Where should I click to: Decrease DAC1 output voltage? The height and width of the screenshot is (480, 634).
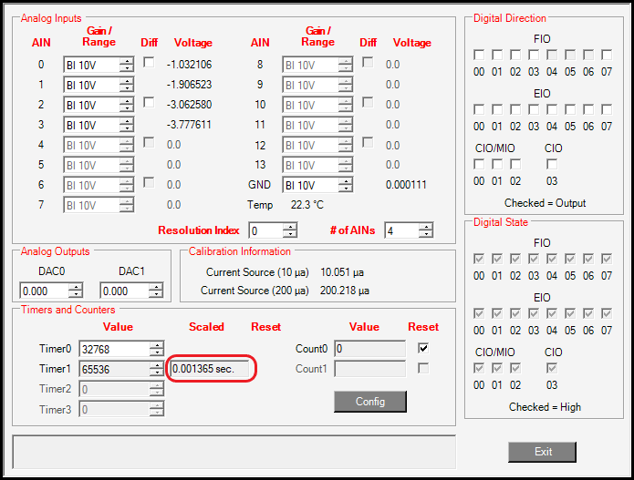[156, 294]
